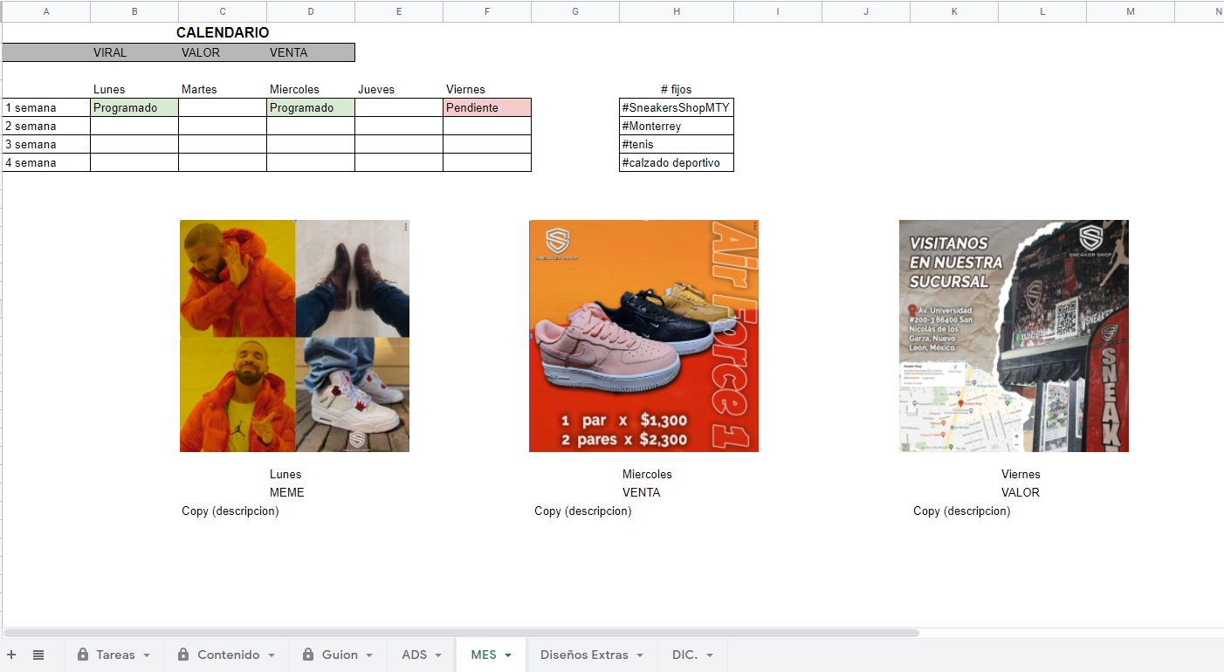The width and height of the screenshot is (1224, 672).
Task: Select column H header
Action: 677,11
